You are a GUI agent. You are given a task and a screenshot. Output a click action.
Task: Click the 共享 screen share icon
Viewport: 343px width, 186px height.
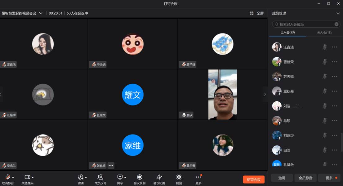click(120, 177)
